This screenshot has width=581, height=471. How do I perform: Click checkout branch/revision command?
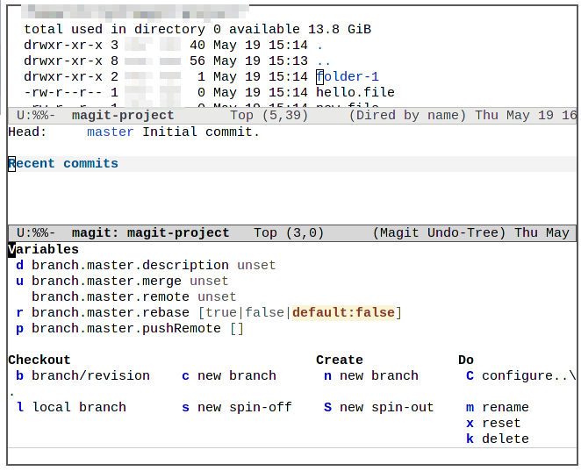[x=90, y=376]
